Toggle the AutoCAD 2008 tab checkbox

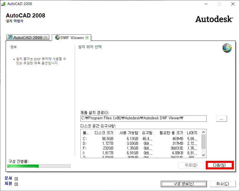coord(45,38)
